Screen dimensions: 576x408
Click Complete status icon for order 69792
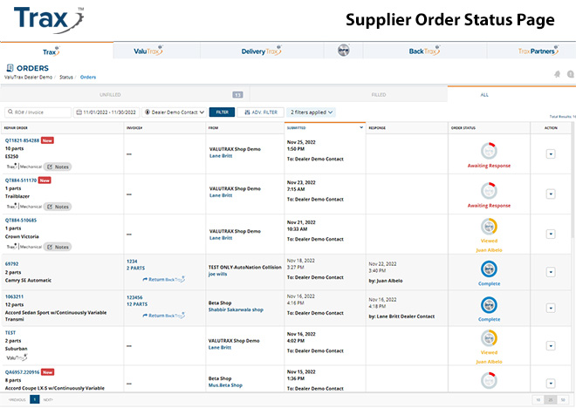tap(489, 269)
